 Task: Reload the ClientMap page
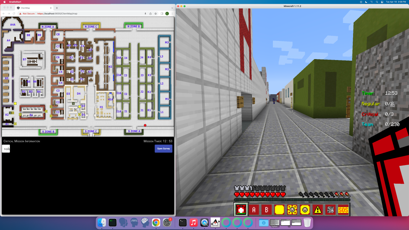14,14
